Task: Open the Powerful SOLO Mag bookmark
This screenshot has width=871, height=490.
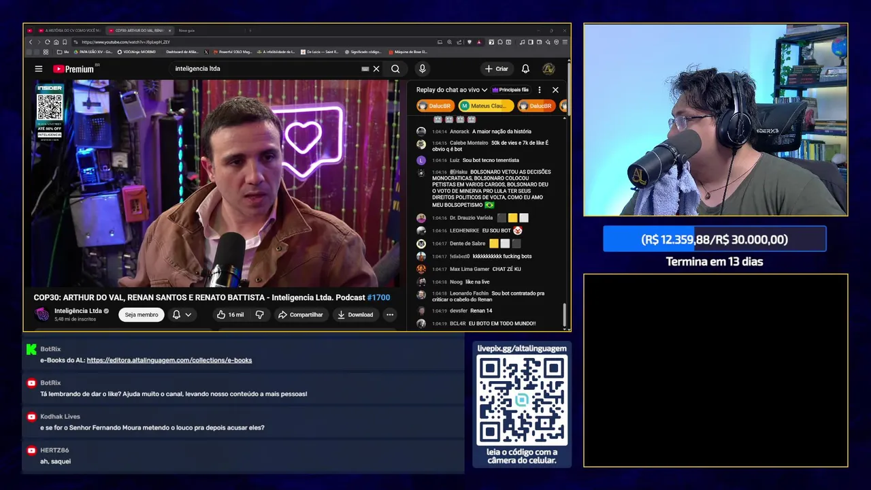Action: [232, 52]
